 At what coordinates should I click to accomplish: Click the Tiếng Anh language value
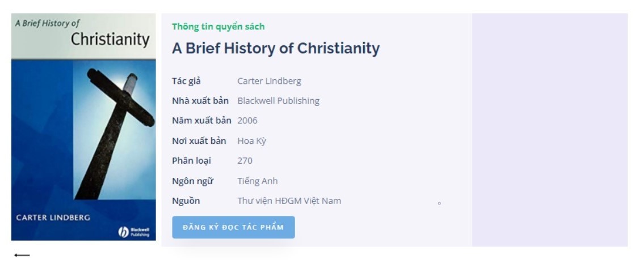[257, 181]
